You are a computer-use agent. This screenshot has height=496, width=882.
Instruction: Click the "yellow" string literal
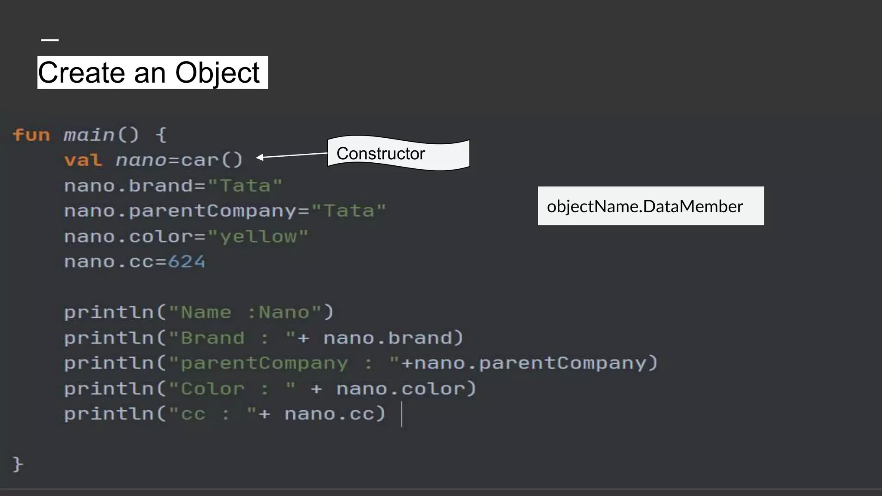click(258, 237)
